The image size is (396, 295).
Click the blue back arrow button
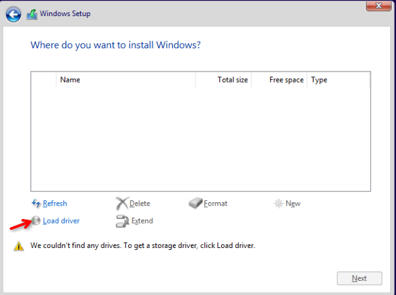[13, 14]
